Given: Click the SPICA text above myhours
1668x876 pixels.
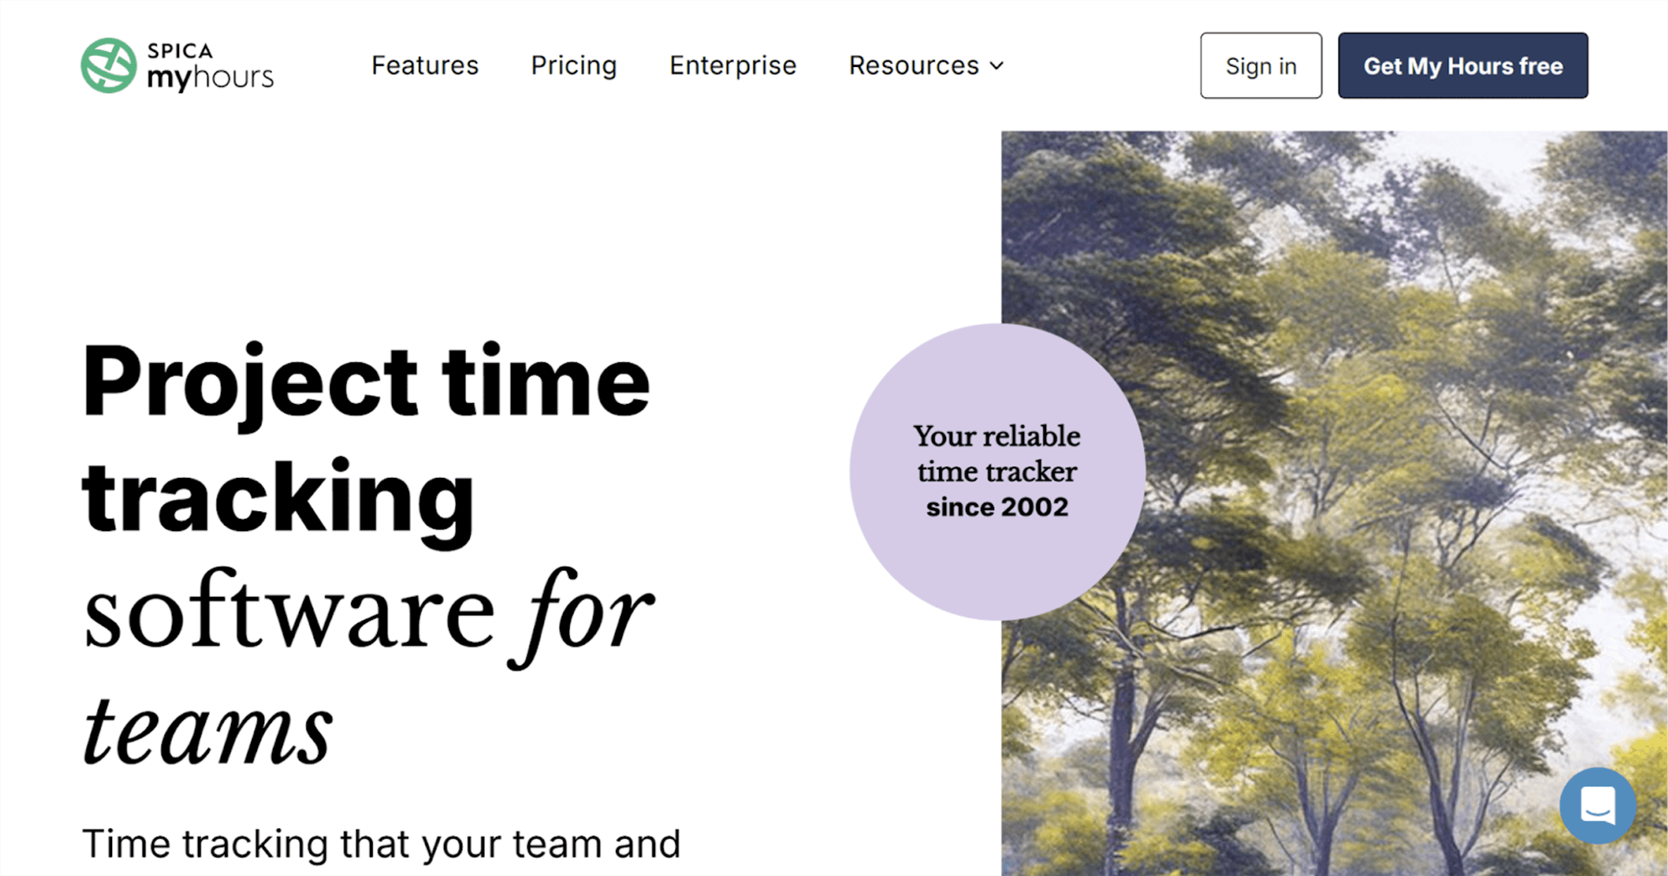Looking at the screenshot, I should coord(180,50).
